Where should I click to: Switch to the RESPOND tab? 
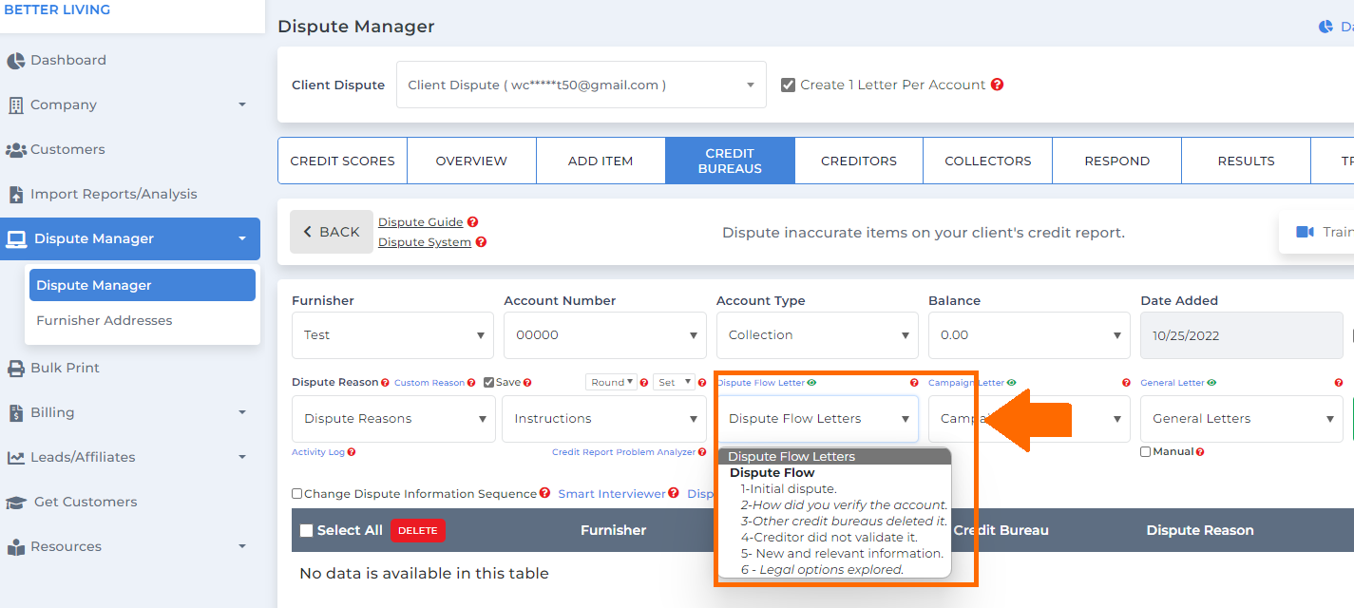tap(1117, 161)
